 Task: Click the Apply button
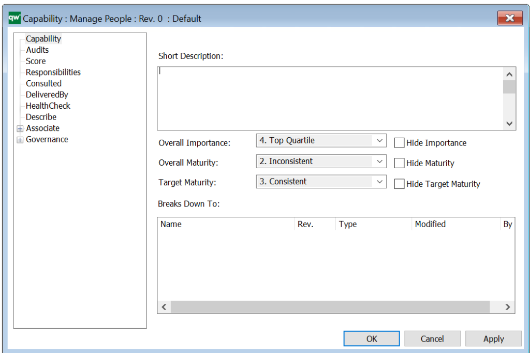[x=493, y=339]
